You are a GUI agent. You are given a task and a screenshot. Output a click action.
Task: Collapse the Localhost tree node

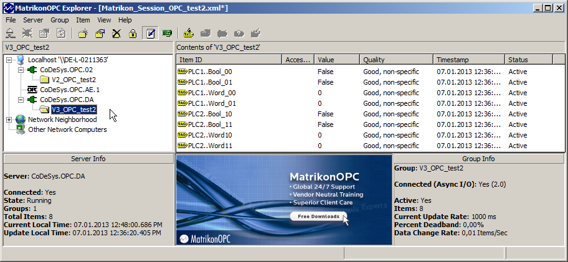click(9, 60)
